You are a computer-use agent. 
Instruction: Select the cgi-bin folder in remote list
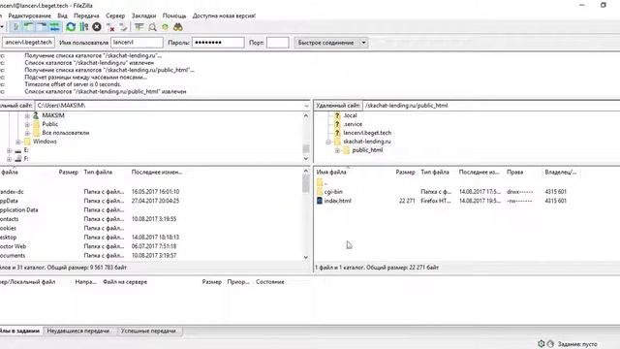pos(333,192)
